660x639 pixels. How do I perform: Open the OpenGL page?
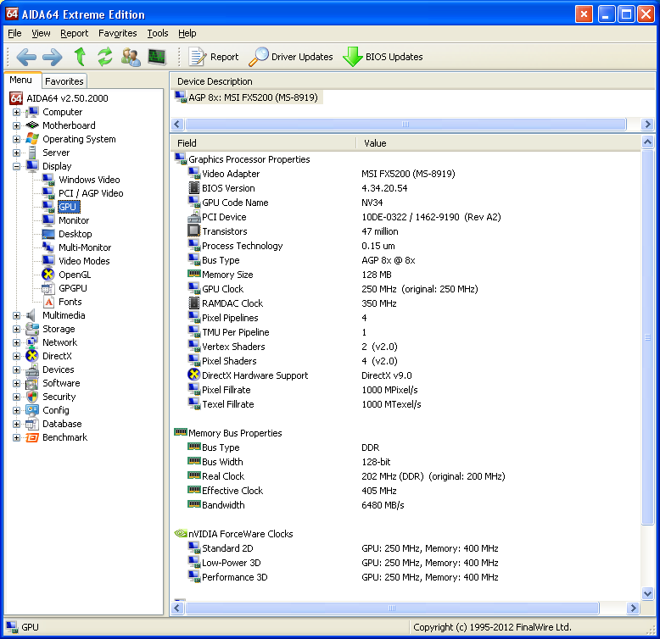tap(75, 275)
